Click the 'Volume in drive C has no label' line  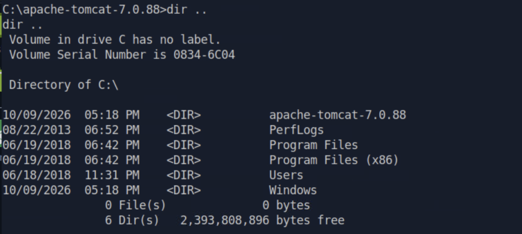click(x=115, y=40)
